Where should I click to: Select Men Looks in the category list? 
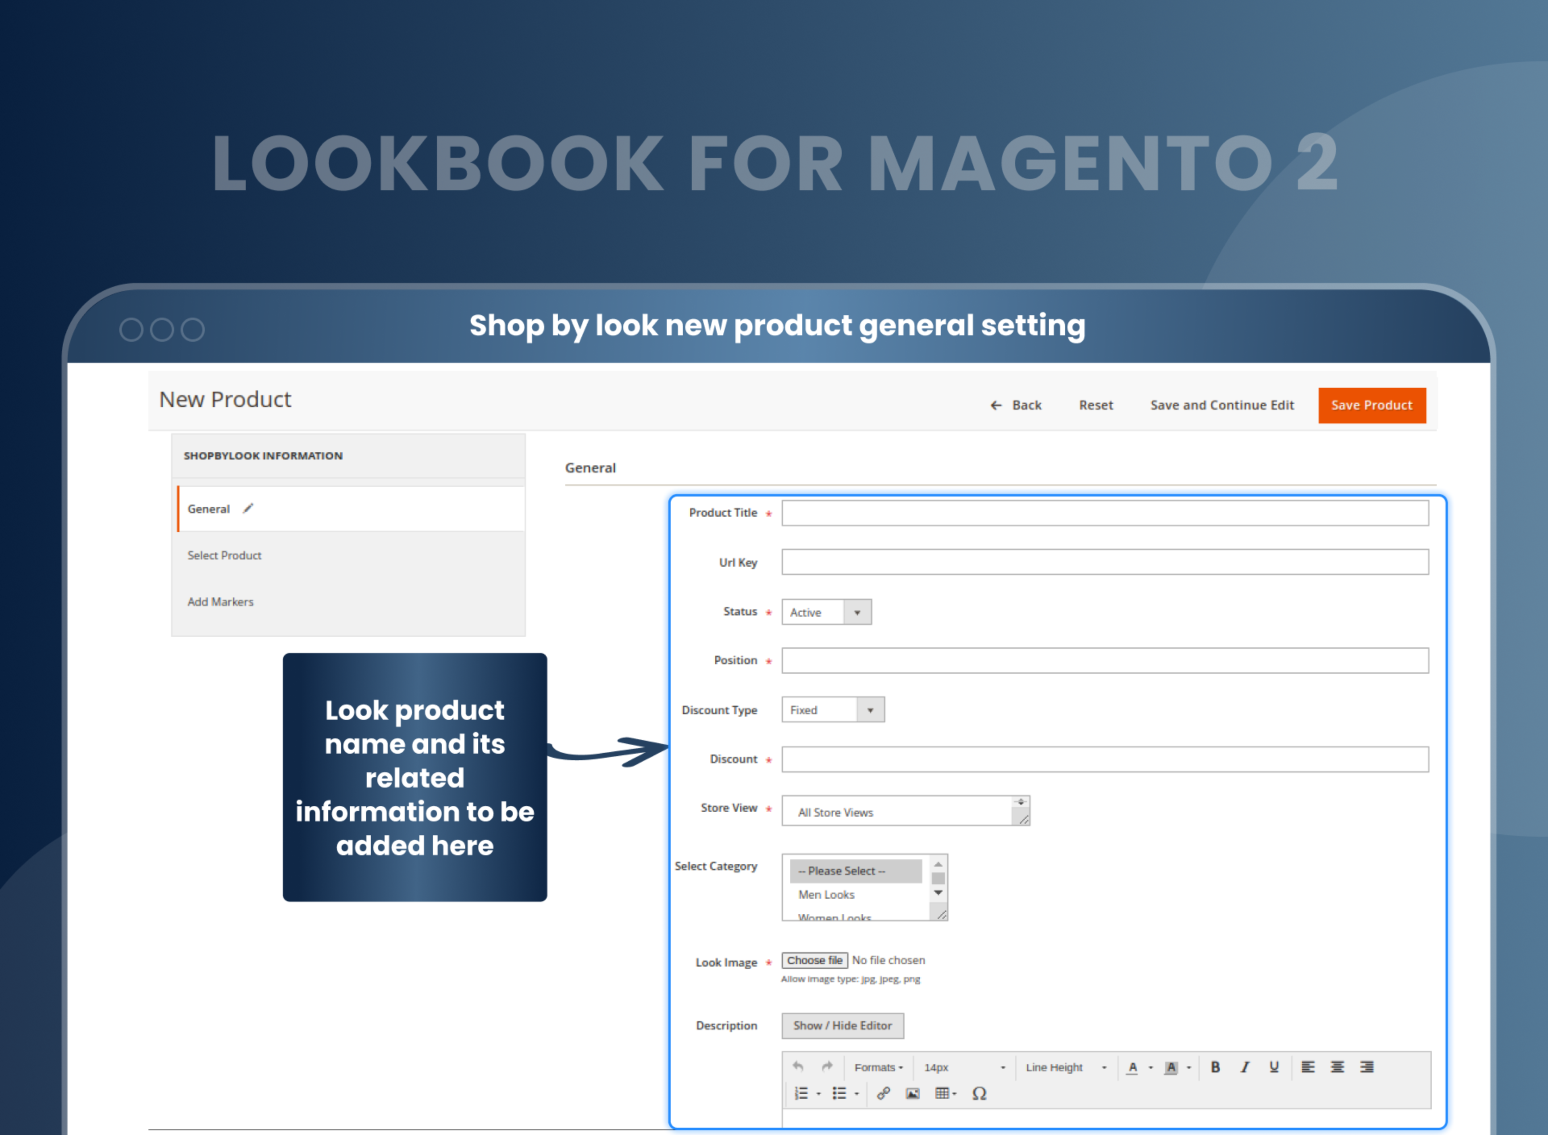coord(826,894)
